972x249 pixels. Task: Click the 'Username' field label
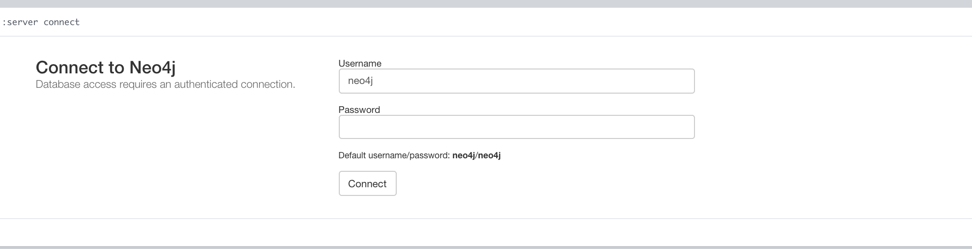point(360,63)
